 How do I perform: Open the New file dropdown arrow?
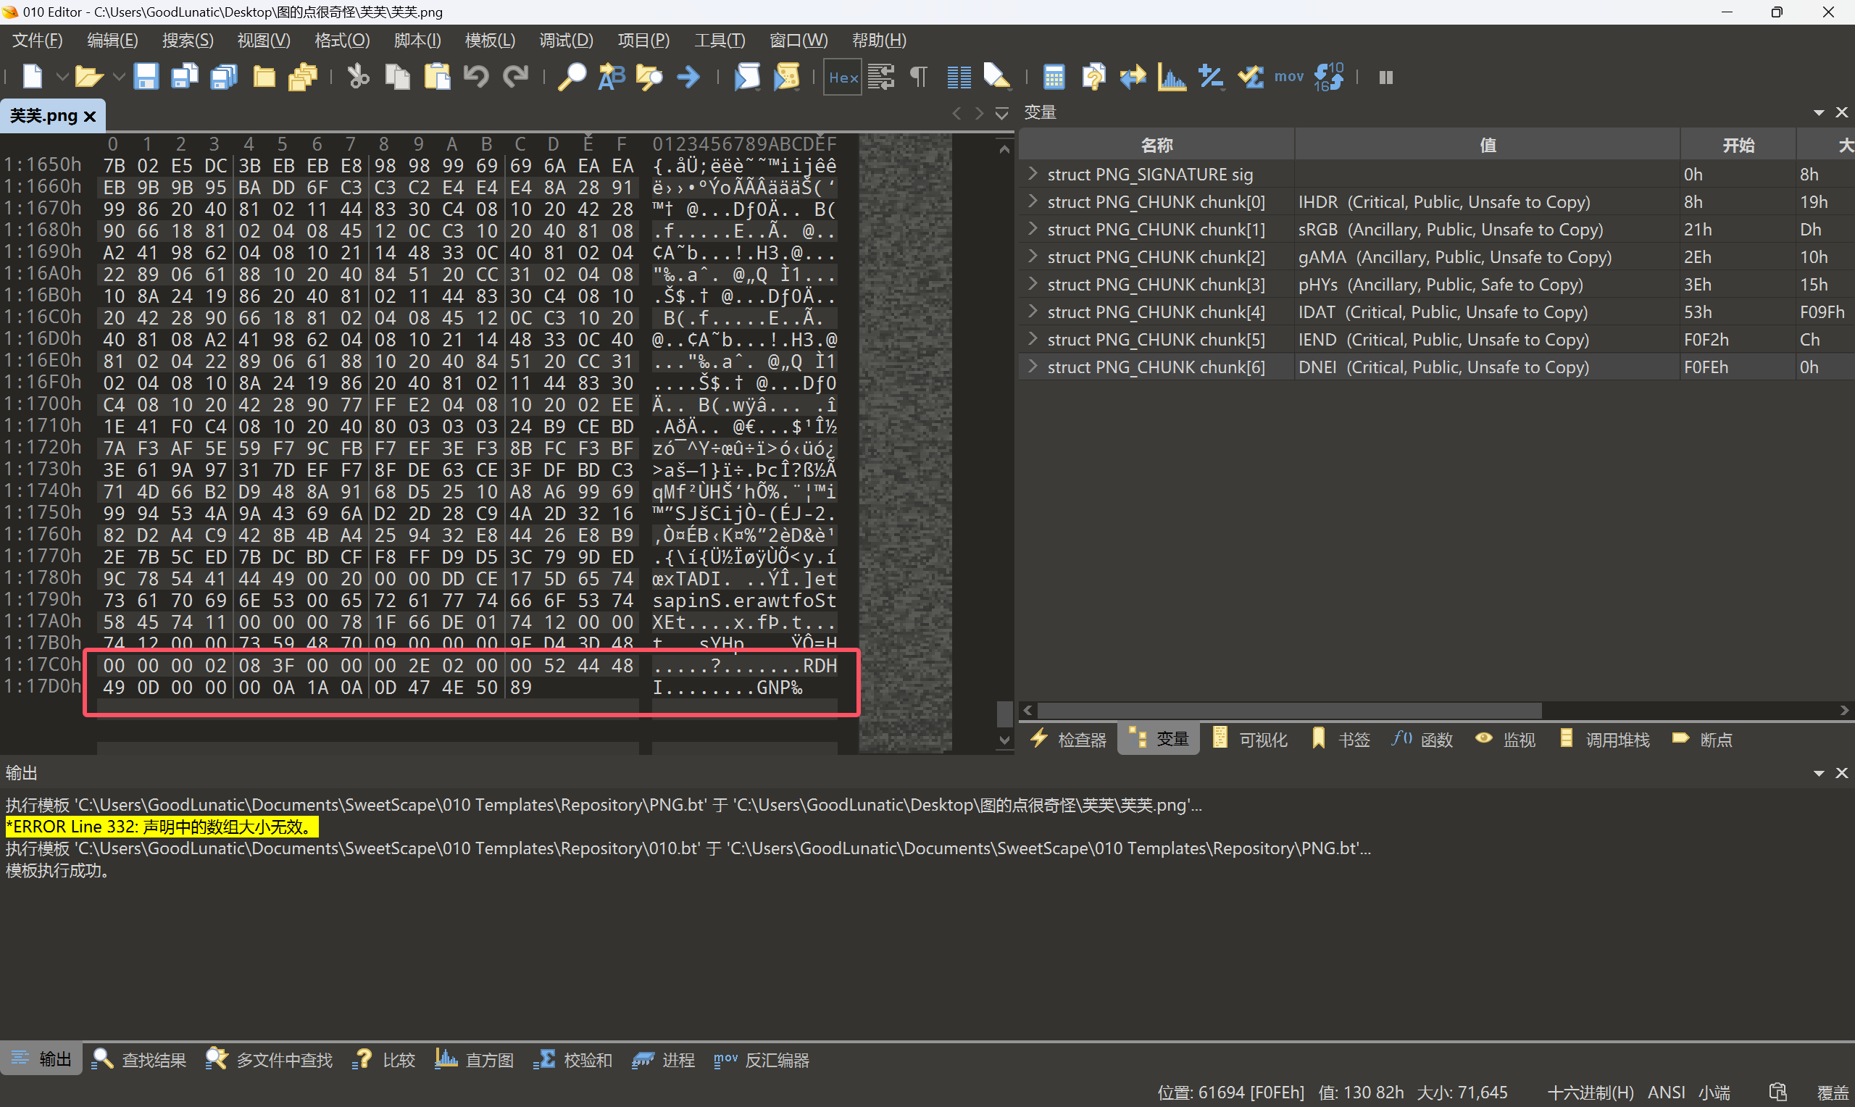[x=62, y=77]
